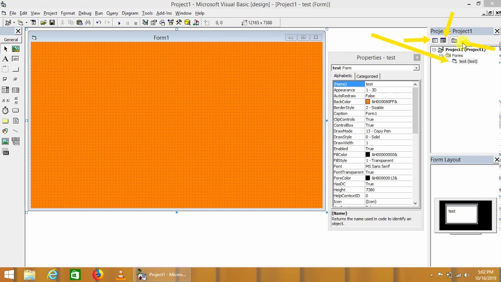Select the Frame control tool

[x=5, y=69]
